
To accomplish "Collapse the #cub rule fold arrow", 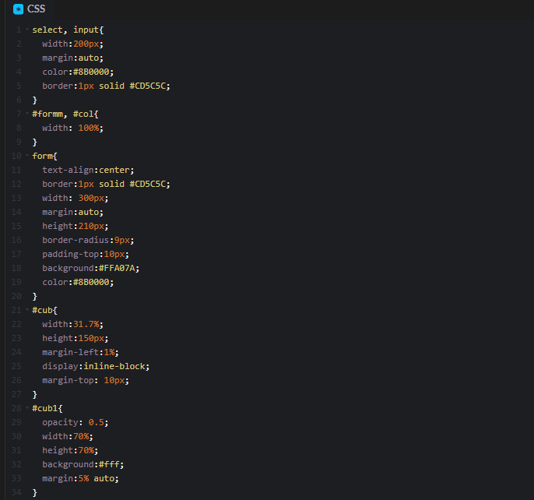I will coord(27,310).
